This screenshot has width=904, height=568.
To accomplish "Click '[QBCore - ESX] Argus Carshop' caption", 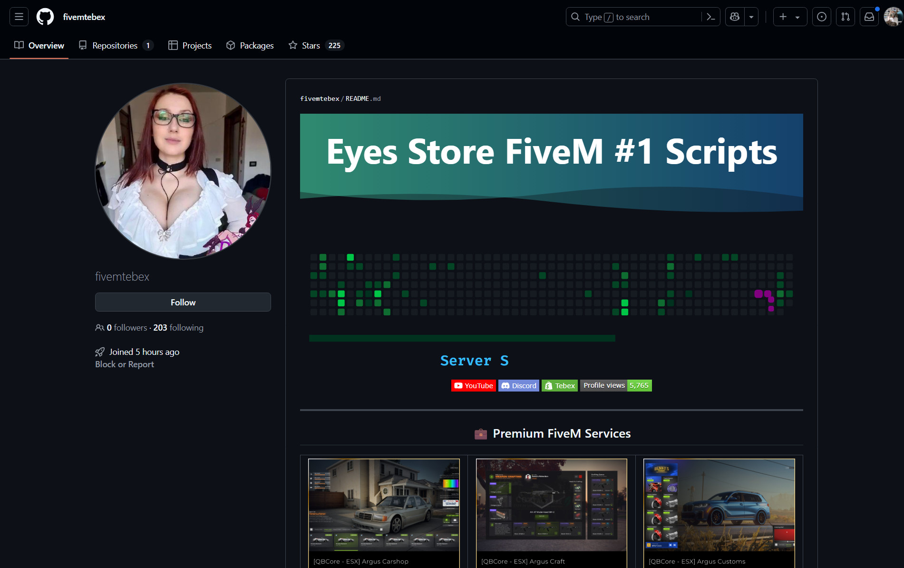I will (x=361, y=561).
